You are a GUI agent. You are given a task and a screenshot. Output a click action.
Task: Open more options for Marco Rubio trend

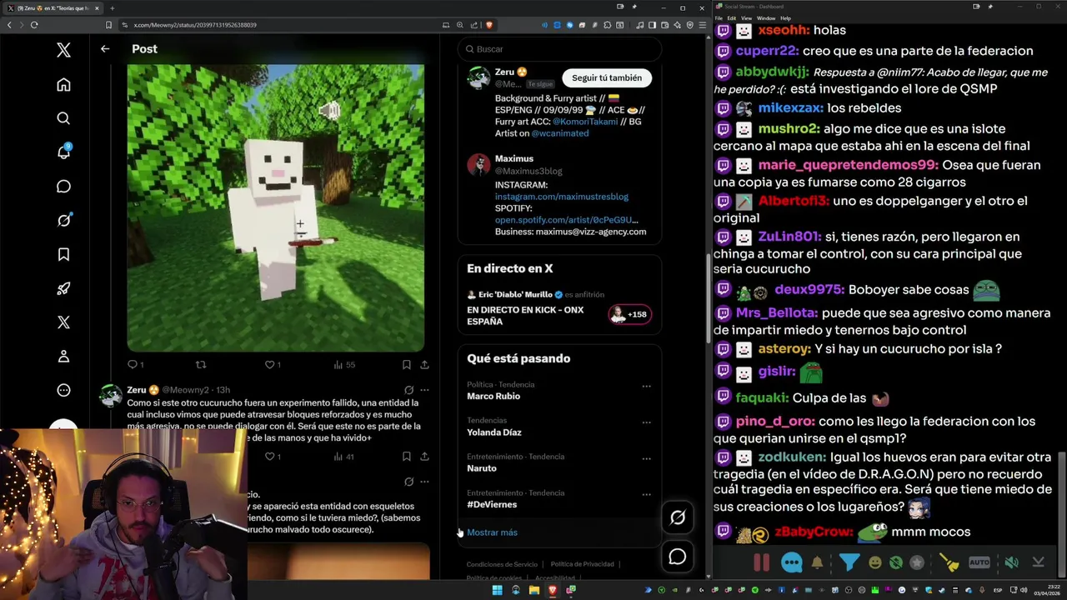[646, 387]
